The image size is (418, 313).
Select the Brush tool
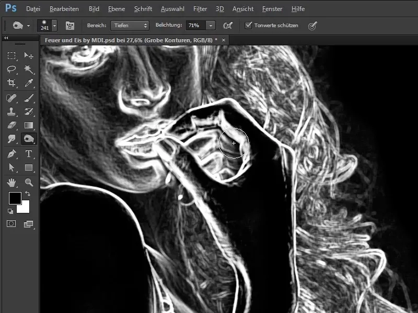click(29, 98)
